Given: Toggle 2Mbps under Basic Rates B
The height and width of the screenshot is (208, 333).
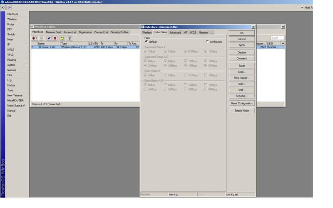Looking at the screenshot, I should pyautogui.click(x=165, y=75).
